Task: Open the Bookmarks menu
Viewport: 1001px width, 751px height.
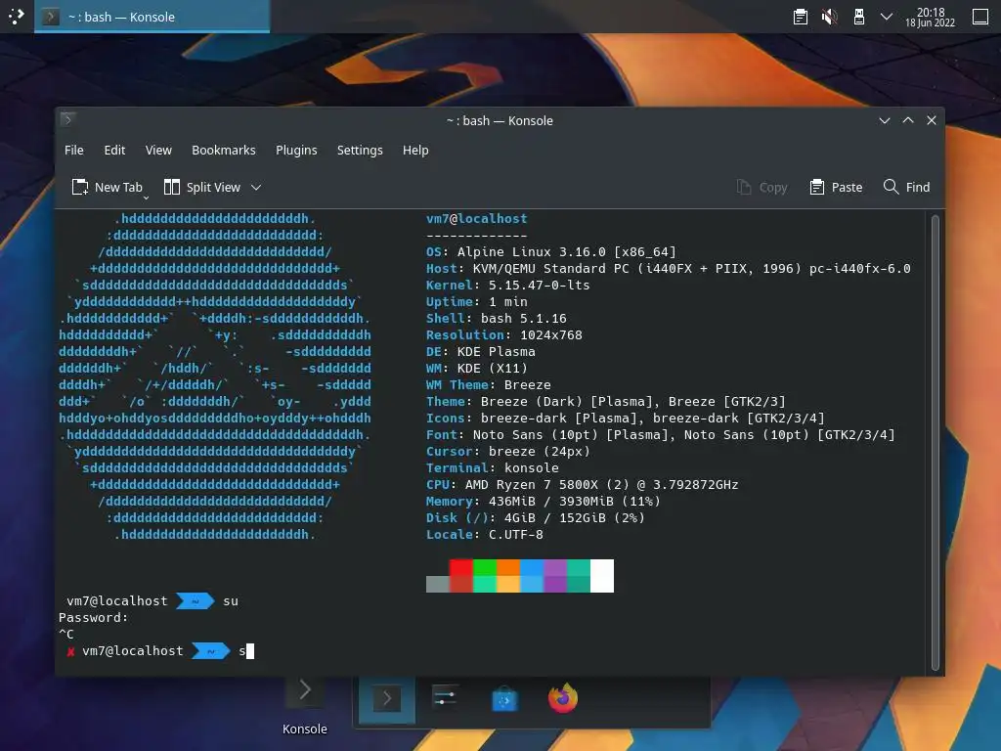Action: pyautogui.click(x=224, y=150)
